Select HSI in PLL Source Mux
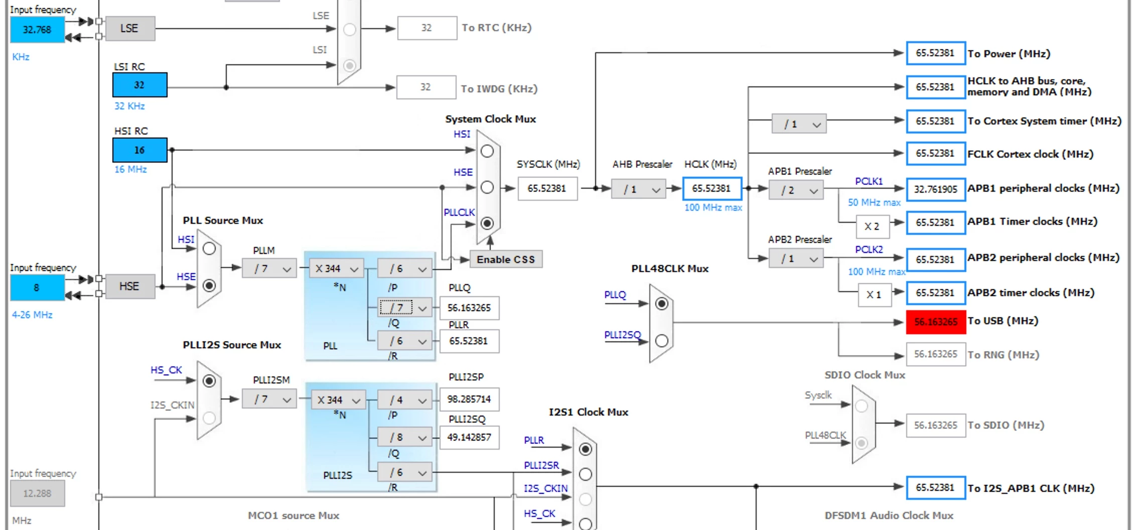 click(209, 248)
